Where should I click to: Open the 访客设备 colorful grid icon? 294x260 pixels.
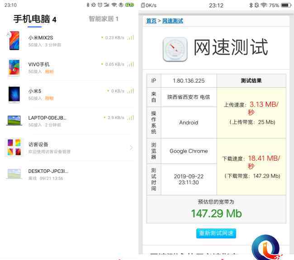14,147
